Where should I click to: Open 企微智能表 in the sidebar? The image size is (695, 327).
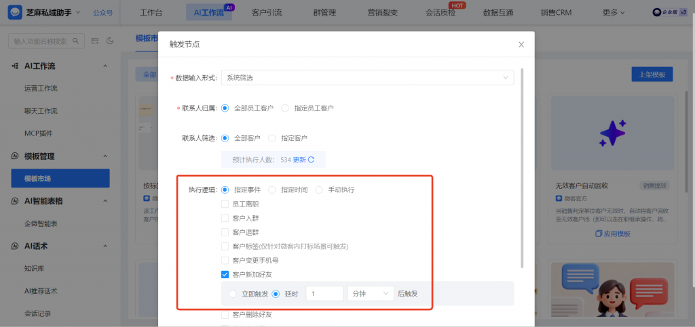click(x=41, y=223)
